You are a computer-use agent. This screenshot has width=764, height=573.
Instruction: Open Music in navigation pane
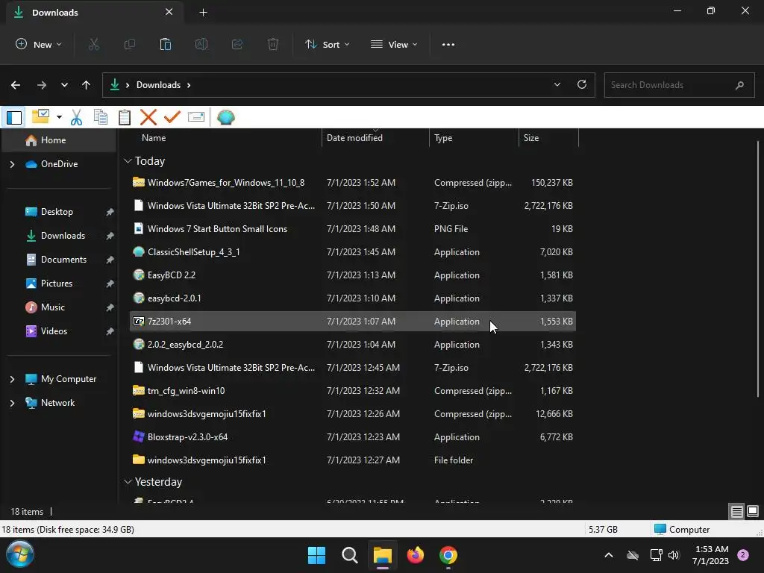(x=60, y=307)
